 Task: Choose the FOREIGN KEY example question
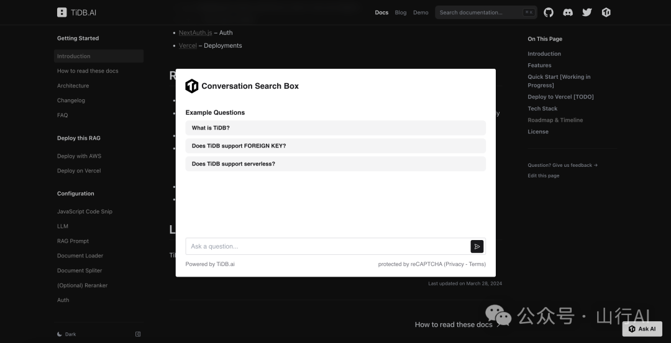(x=335, y=146)
